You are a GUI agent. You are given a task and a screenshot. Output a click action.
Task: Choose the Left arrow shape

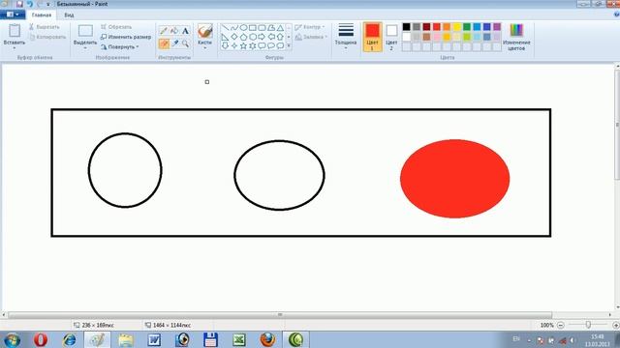point(271,37)
